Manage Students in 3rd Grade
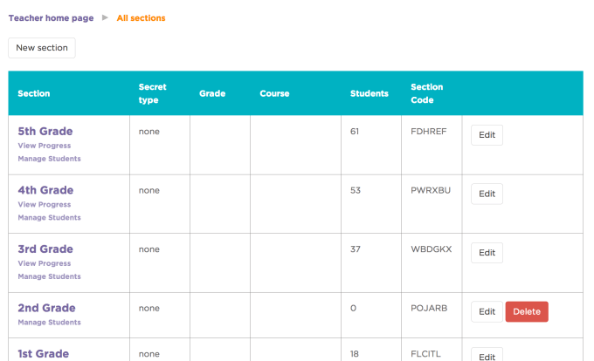 (49, 276)
